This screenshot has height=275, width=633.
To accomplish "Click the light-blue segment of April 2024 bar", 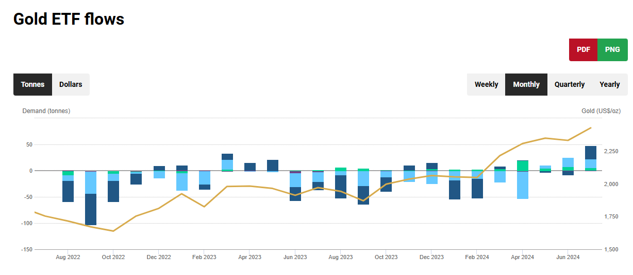I will tap(523, 185).
